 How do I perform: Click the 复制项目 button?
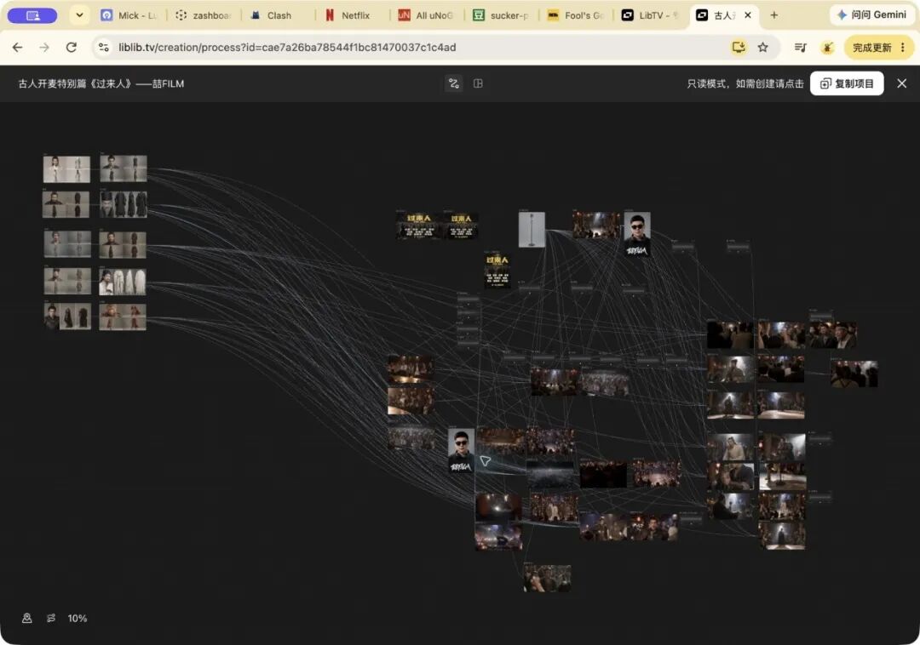pos(847,83)
